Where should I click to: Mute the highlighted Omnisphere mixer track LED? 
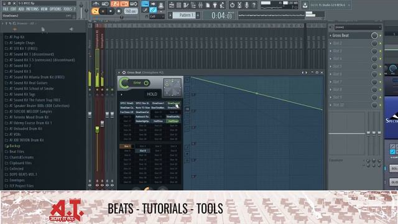pos(97,90)
